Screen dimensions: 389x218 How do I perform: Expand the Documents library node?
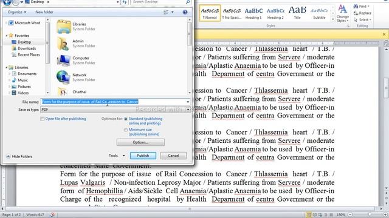coord(10,74)
